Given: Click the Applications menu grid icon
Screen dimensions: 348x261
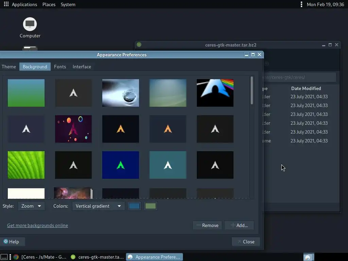Looking at the screenshot, I should point(6,4).
